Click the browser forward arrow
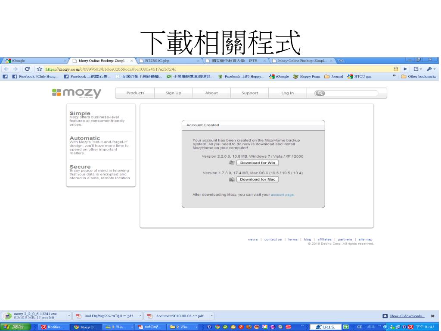Screen dimensions: 441x331 (16, 69)
